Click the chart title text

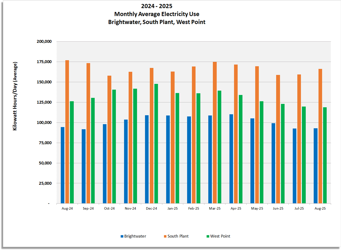pyautogui.click(x=157, y=14)
